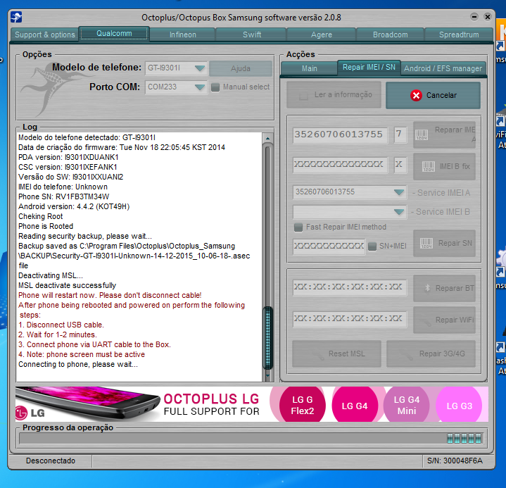Click the barcode icon on Repair SN
Screen dimensions: 506x488
pos(426,243)
